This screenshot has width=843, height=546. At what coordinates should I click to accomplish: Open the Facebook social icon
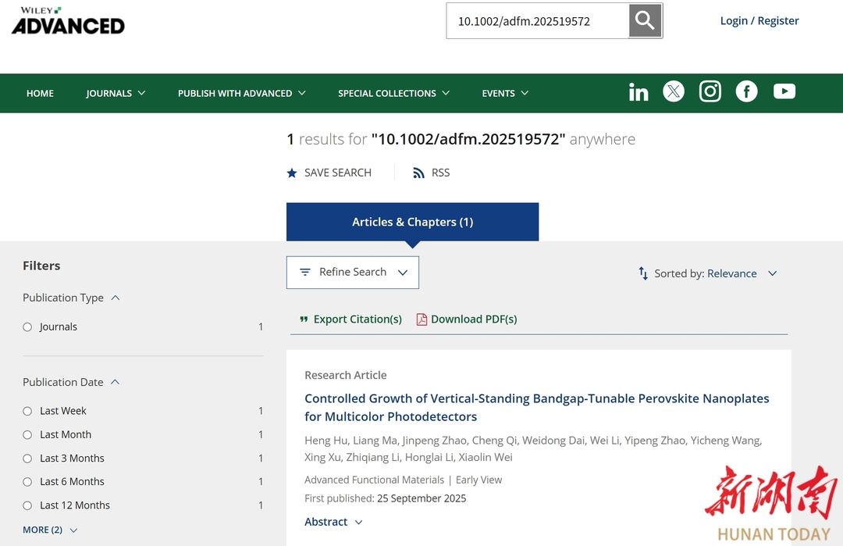[746, 92]
